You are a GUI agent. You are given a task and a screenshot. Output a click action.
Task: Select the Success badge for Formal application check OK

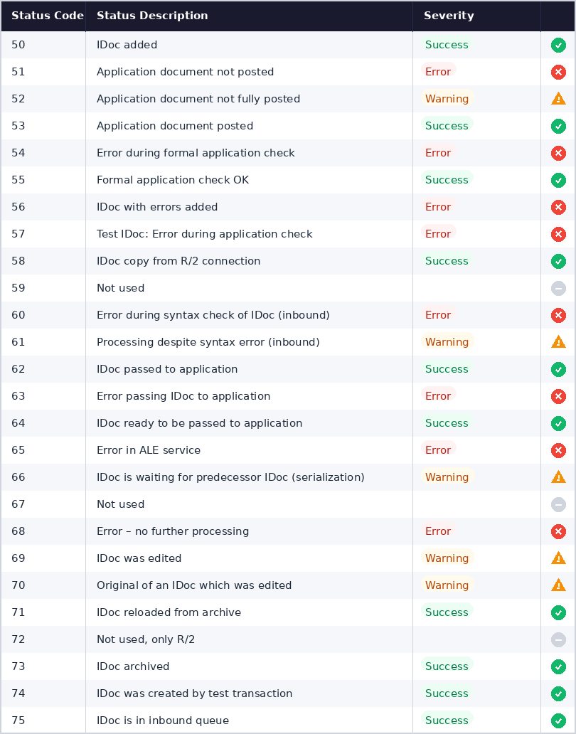pos(447,179)
